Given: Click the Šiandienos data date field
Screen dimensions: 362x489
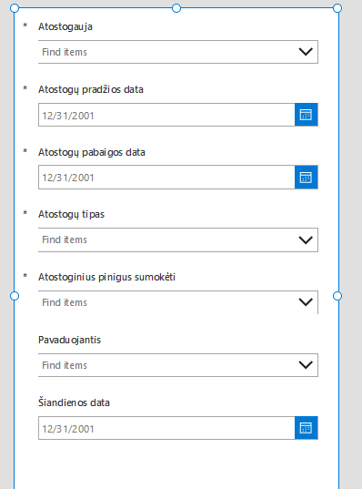Looking at the screenshot, I should coord(166,428).
